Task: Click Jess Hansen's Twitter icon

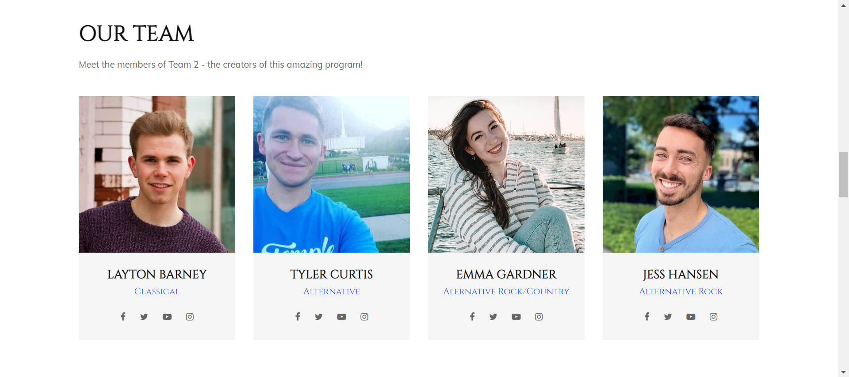Action: tap(668, 317)
